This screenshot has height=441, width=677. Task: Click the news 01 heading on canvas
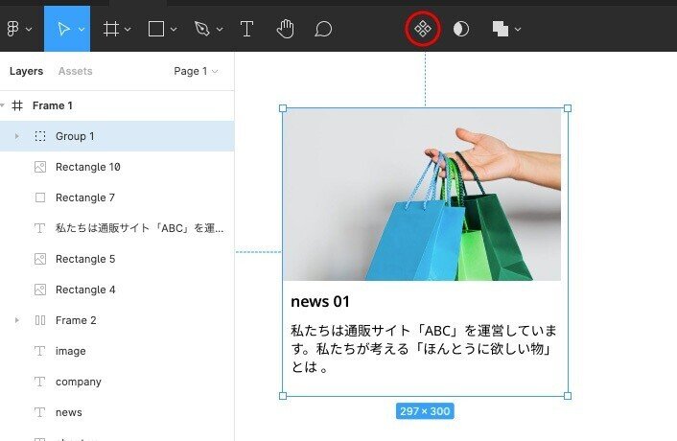[320, 302]
